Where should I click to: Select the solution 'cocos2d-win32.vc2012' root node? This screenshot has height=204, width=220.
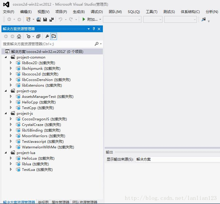(x=52, y=51)
